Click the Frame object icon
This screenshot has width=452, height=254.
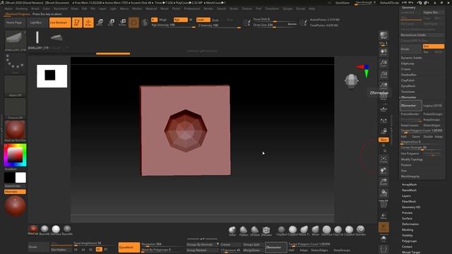click(x=383, y=159)
